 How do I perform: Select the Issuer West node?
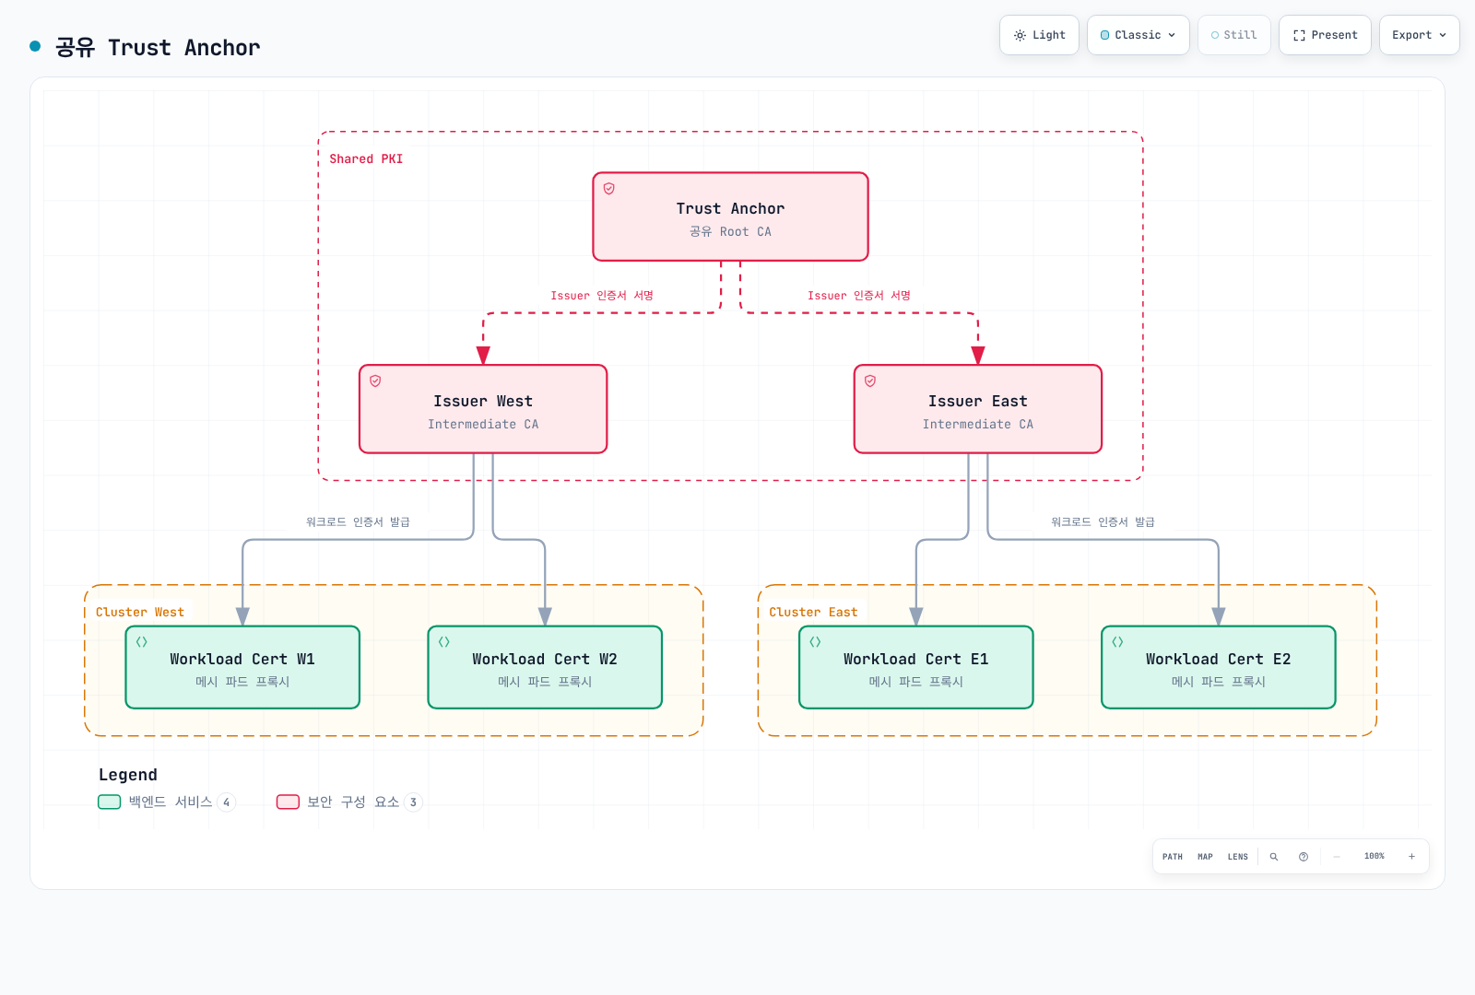point(483,409)
